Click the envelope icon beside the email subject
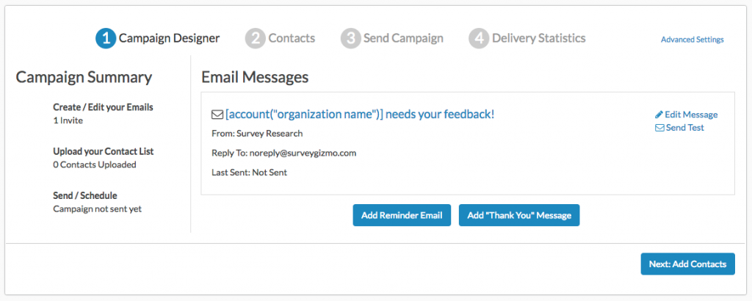The width and height of the screenshot is (752, 301). [217, 115]
